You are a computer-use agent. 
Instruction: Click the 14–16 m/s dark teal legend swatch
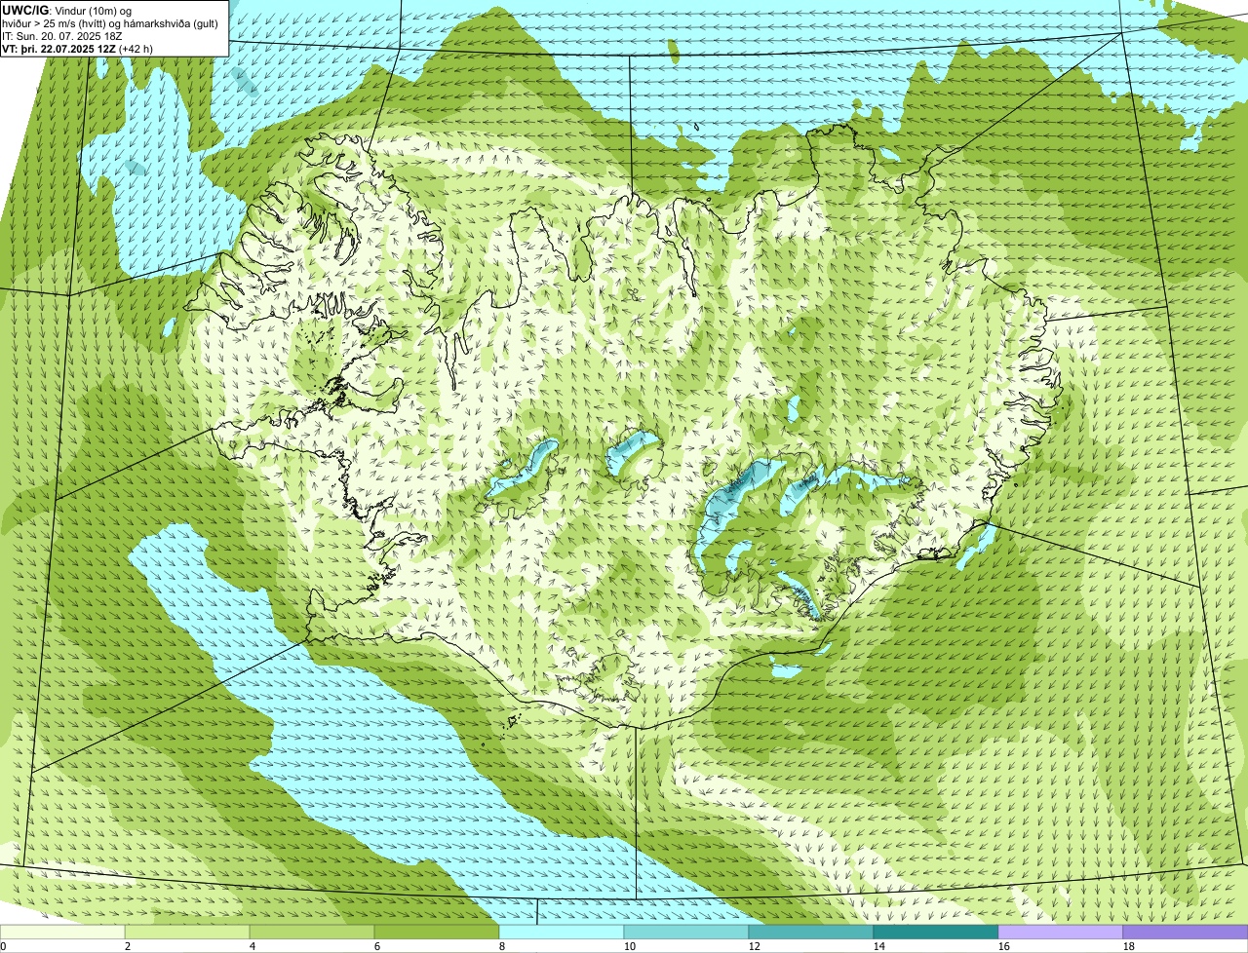point(936,932)
